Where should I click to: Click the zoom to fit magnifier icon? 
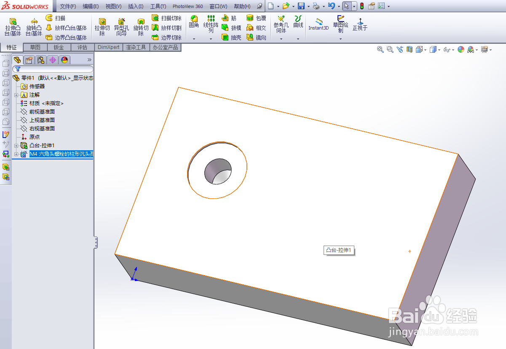tap(380, 49)
